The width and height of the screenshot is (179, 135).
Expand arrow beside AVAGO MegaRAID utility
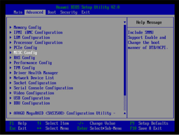(10, 113)
